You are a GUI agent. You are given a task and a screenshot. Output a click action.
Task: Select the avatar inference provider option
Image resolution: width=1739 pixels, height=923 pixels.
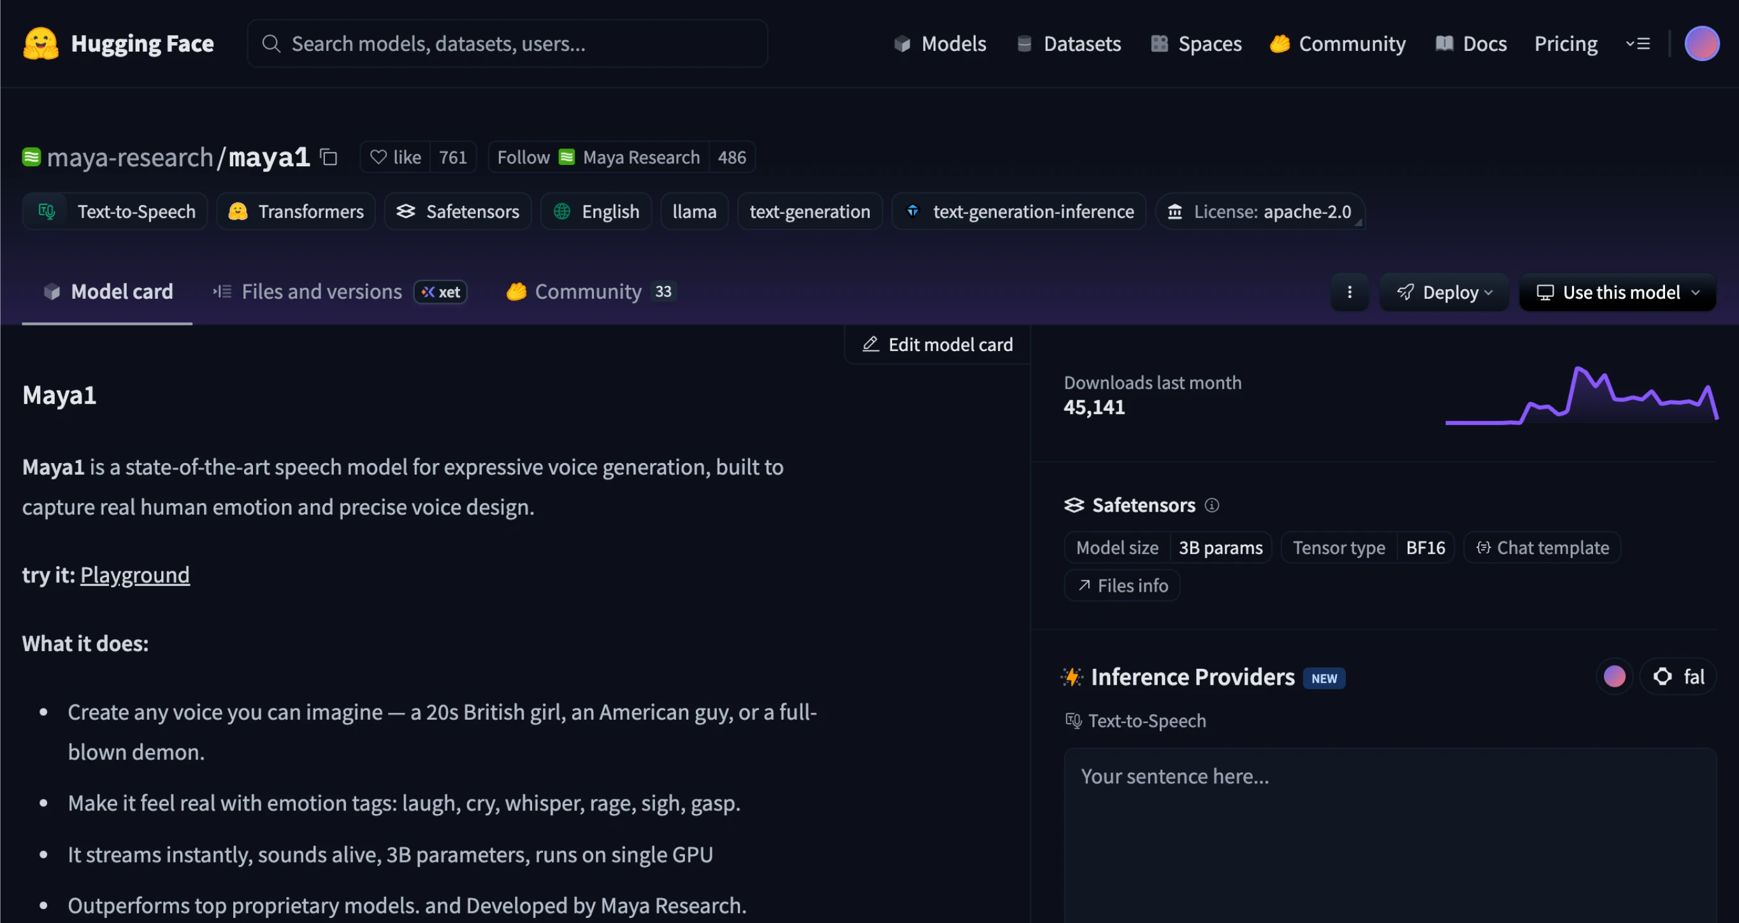click(x=1614, y=676)
